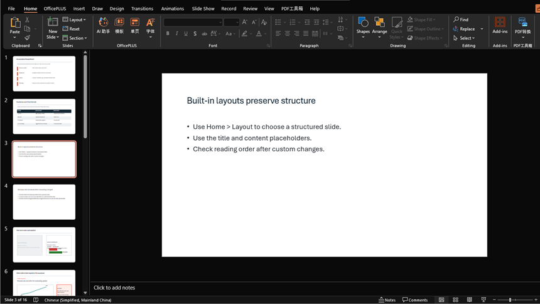The image size is (540, 304).
Task: Open the Line Spacing dropdown
Action: pos(327,22)
